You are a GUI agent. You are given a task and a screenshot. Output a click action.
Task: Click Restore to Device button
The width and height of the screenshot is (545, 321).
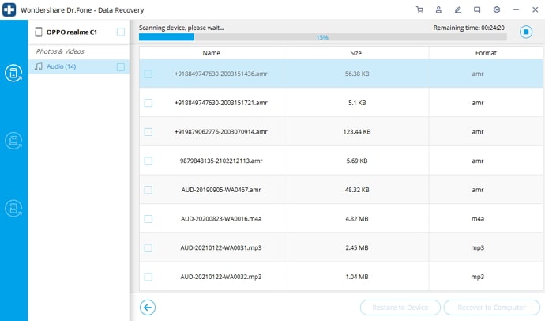[400, 308]
